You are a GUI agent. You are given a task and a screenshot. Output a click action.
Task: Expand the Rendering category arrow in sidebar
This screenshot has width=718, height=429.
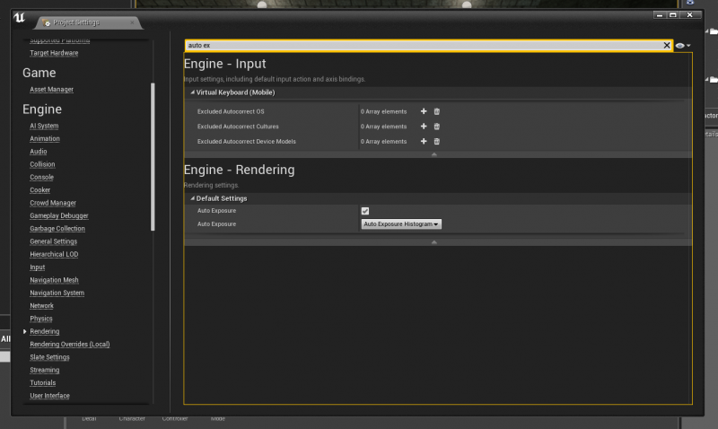click(x=25, y=331)
